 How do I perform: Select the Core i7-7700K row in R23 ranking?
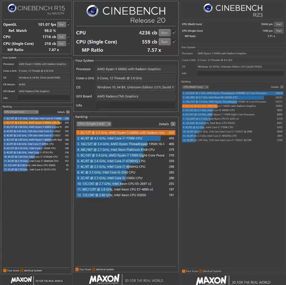pyautogui.click(x=233, y=127)
